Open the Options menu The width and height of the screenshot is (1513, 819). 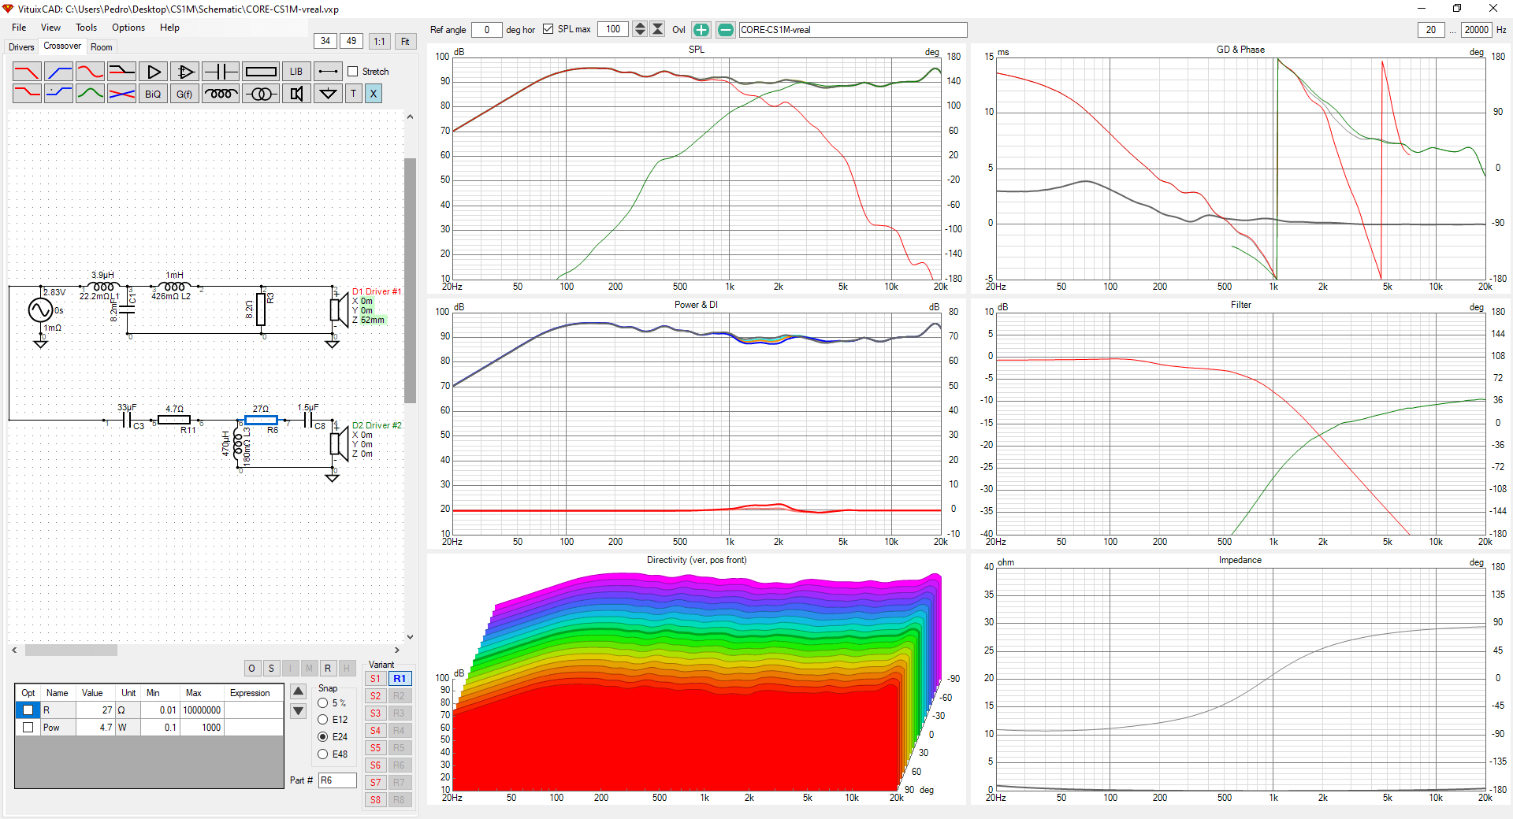(x=128, y=28)
